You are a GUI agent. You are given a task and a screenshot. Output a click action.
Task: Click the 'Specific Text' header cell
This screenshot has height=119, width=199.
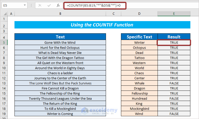pyautogui.click(x=139, y=37)
